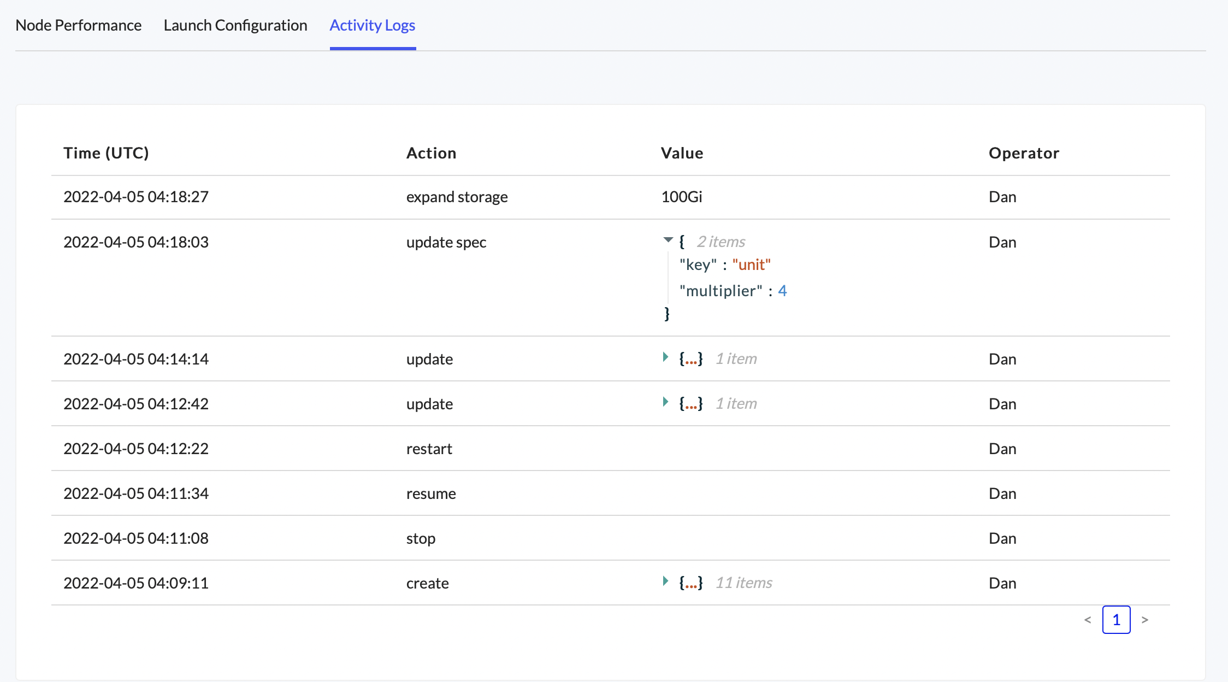Select page 1 in pagination
Viewport: 1228px width, 682px height.
click(1116, 620)
